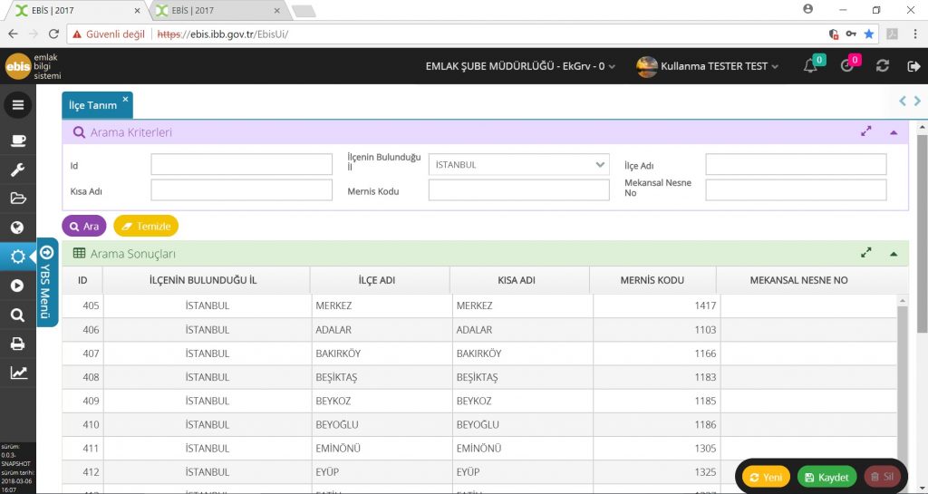
Task: Click the row ID 411 cell
Action: 82,448
